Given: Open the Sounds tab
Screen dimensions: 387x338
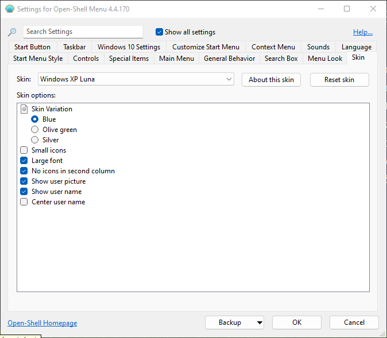Looking at the screenshot, I should coord(319,47).
